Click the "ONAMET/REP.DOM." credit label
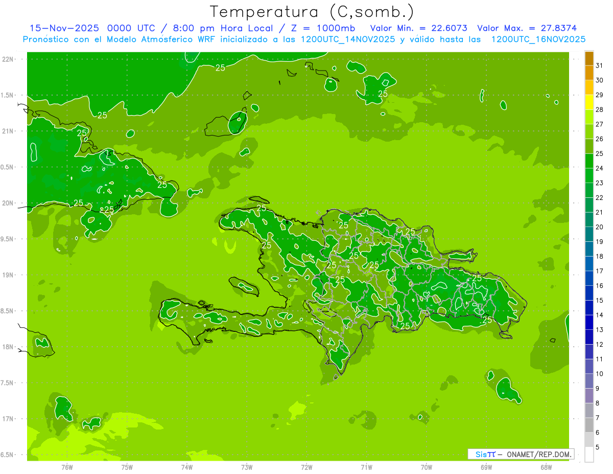 click(539, 454)
